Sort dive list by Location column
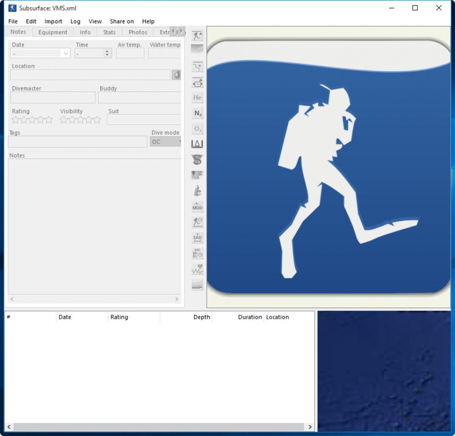Image resolution: width=455 pixels, height=436 pixels. click(289, 317)
